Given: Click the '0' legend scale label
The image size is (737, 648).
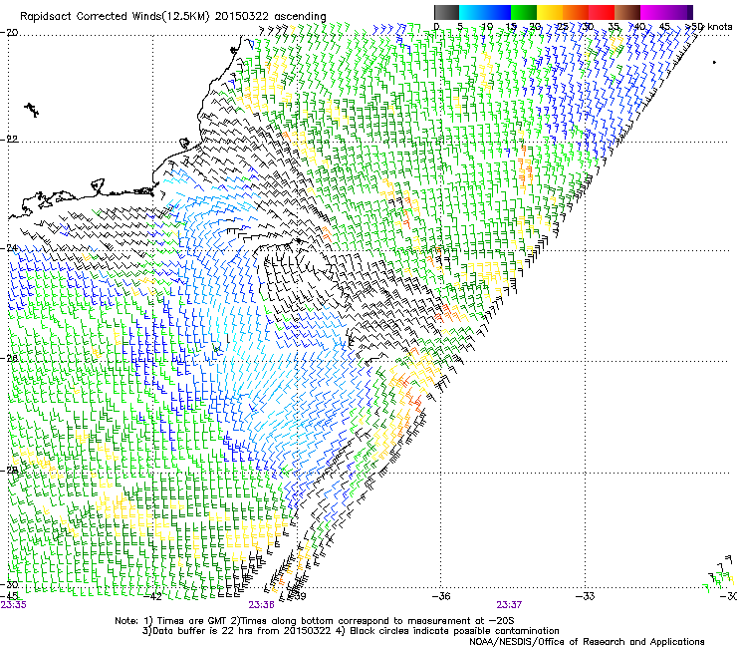Looking at the screenshot, I should coord(436,27).
